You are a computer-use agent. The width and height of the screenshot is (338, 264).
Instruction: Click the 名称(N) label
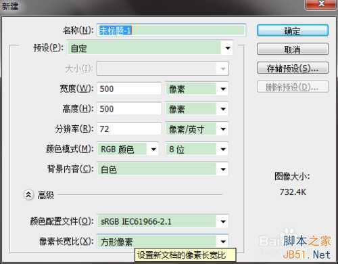(x=78, y=30)
